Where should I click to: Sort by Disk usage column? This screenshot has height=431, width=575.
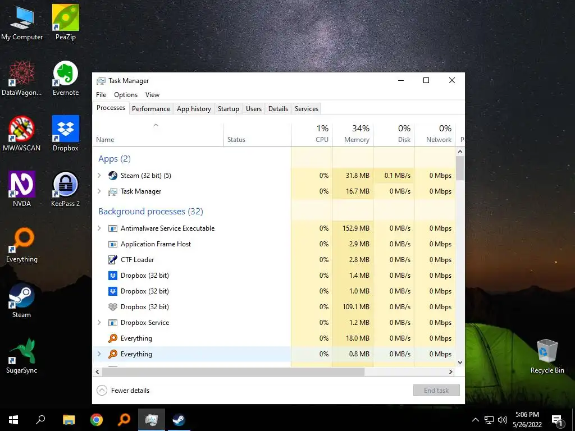click(x=394, y=135)
